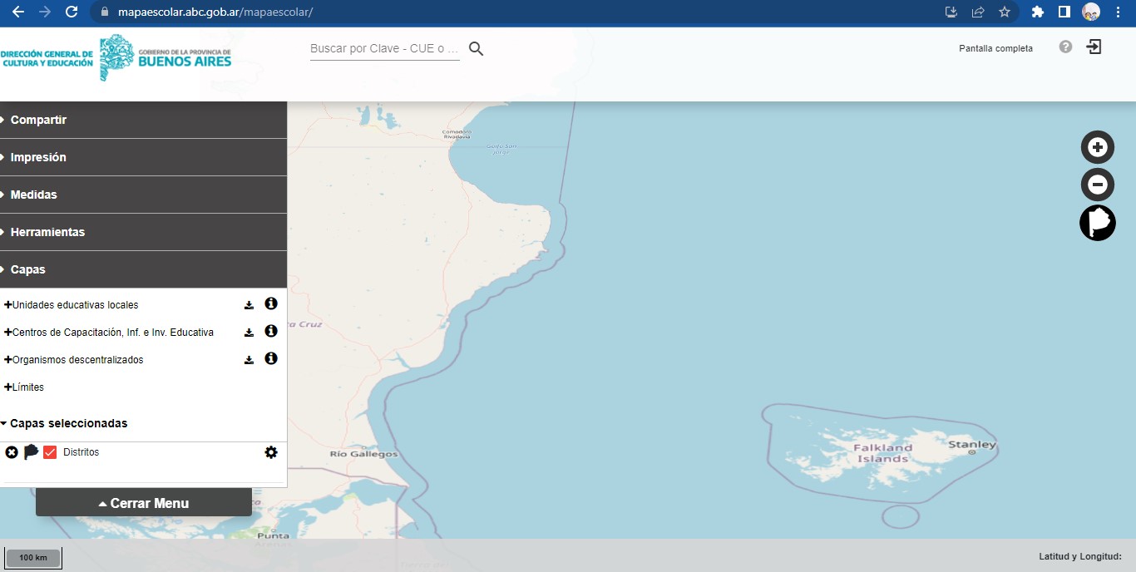
Task: Click the search magnifier icon
Action: point(476,49)
